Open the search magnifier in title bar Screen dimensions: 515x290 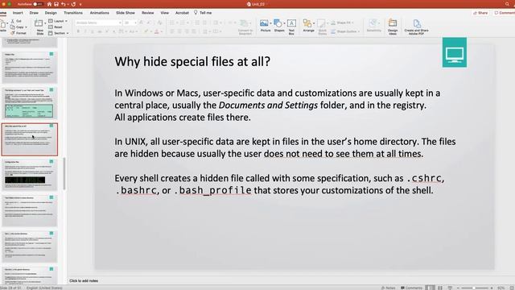click(508, 4)
